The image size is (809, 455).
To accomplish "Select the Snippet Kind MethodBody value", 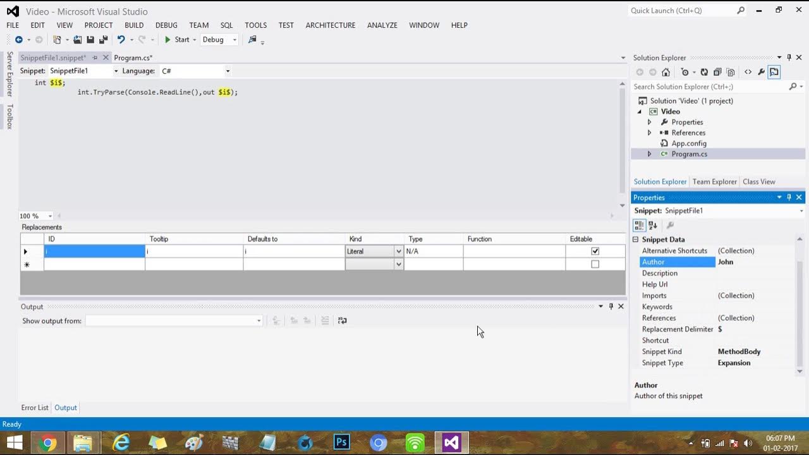I will point(739,351).
